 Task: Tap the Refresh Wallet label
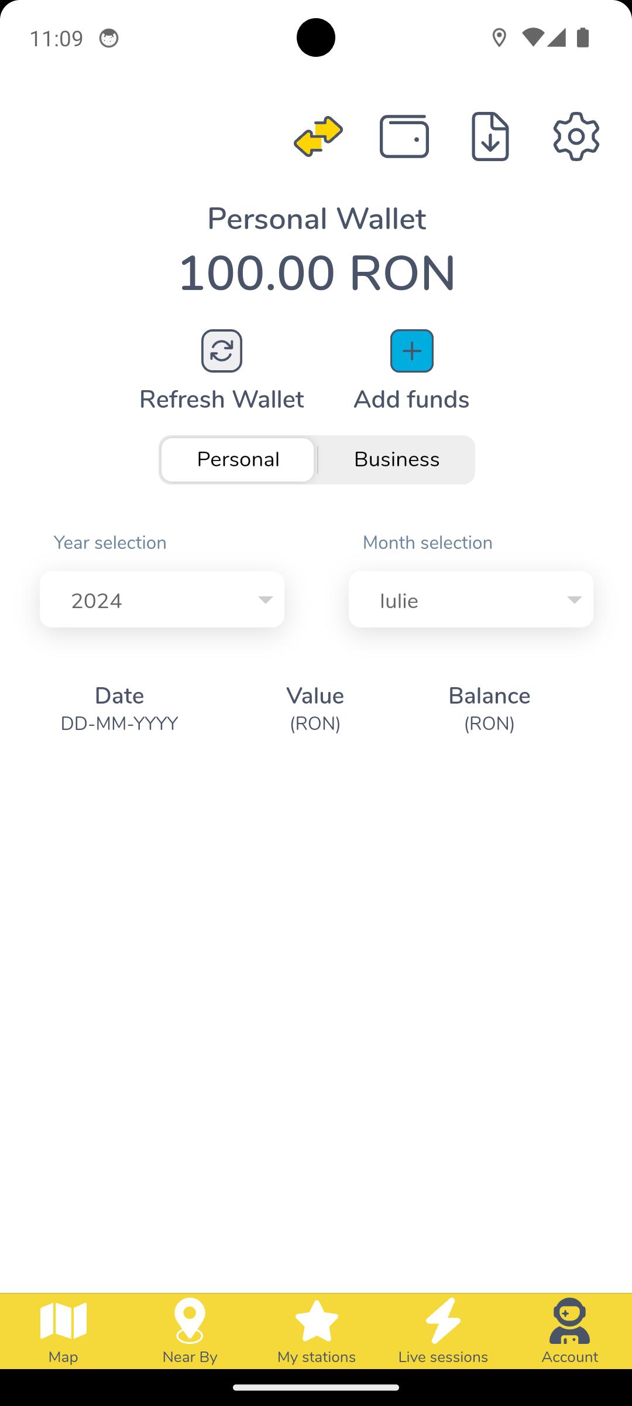(x=222, y=400)
